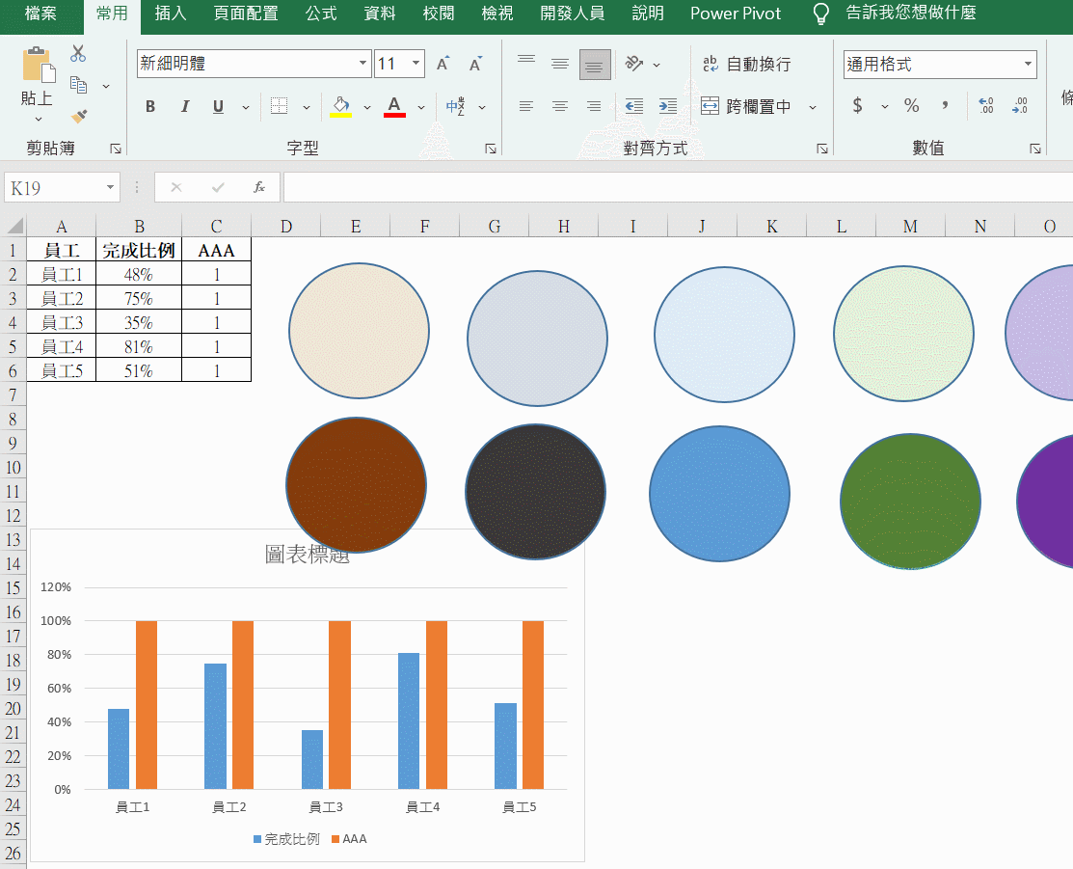Click the fill color bucket icon

tap(340, 106)
